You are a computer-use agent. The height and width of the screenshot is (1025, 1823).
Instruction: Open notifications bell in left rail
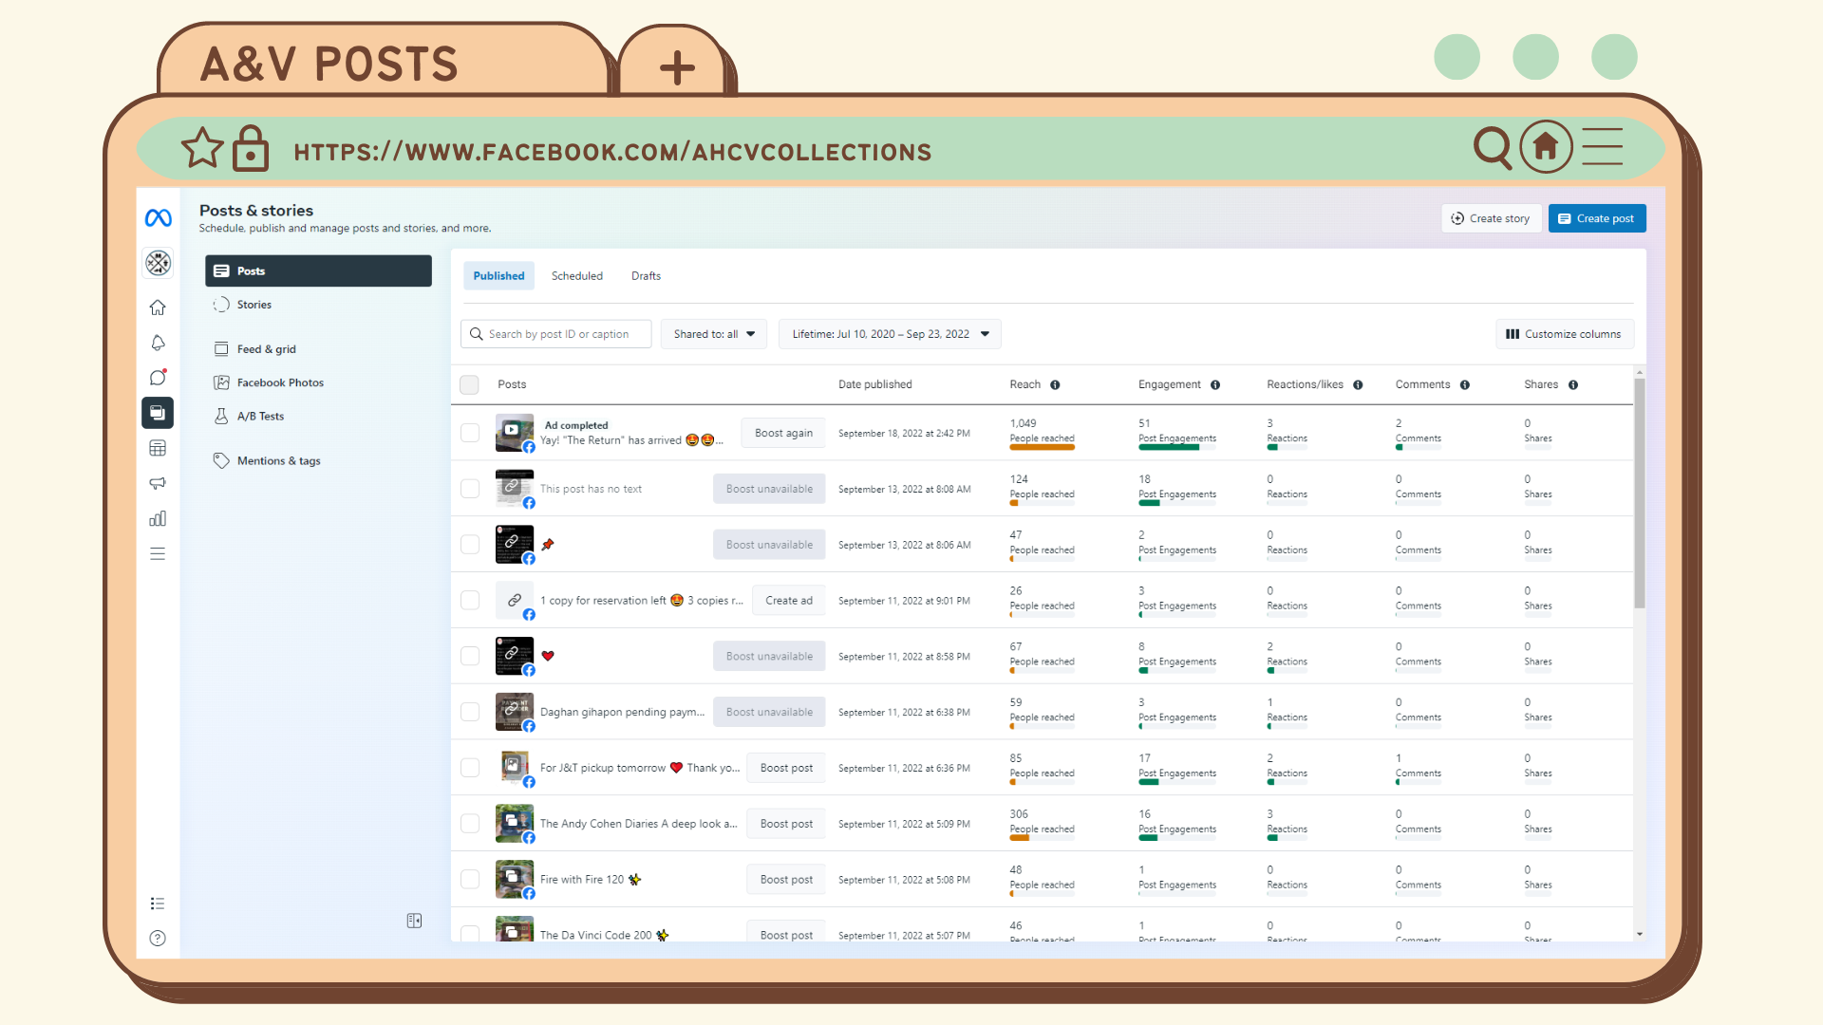pyautogui.click(x=158, y=343)
